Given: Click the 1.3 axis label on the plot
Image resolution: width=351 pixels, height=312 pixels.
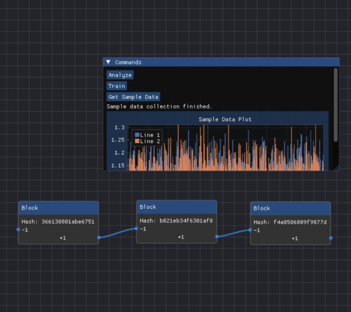Looking at the screenshot, I should click(x=120, y=127).
